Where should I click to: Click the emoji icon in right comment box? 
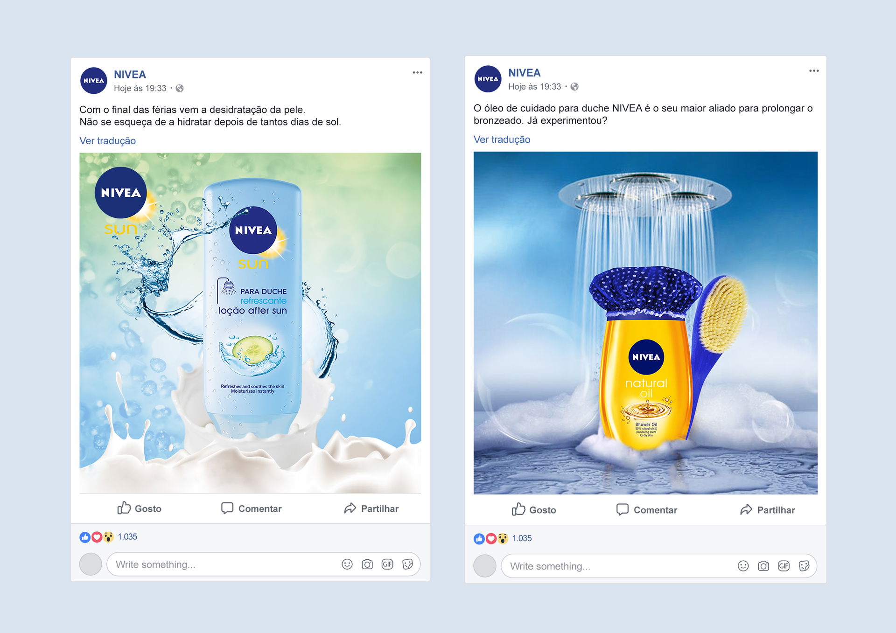tap(743, 566)
